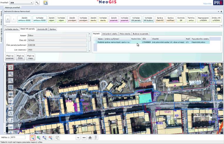This screenshot has width=224, height=144.
Task: Click the highlighted cyan parcel on the map
Action: (x=145, y=98)
